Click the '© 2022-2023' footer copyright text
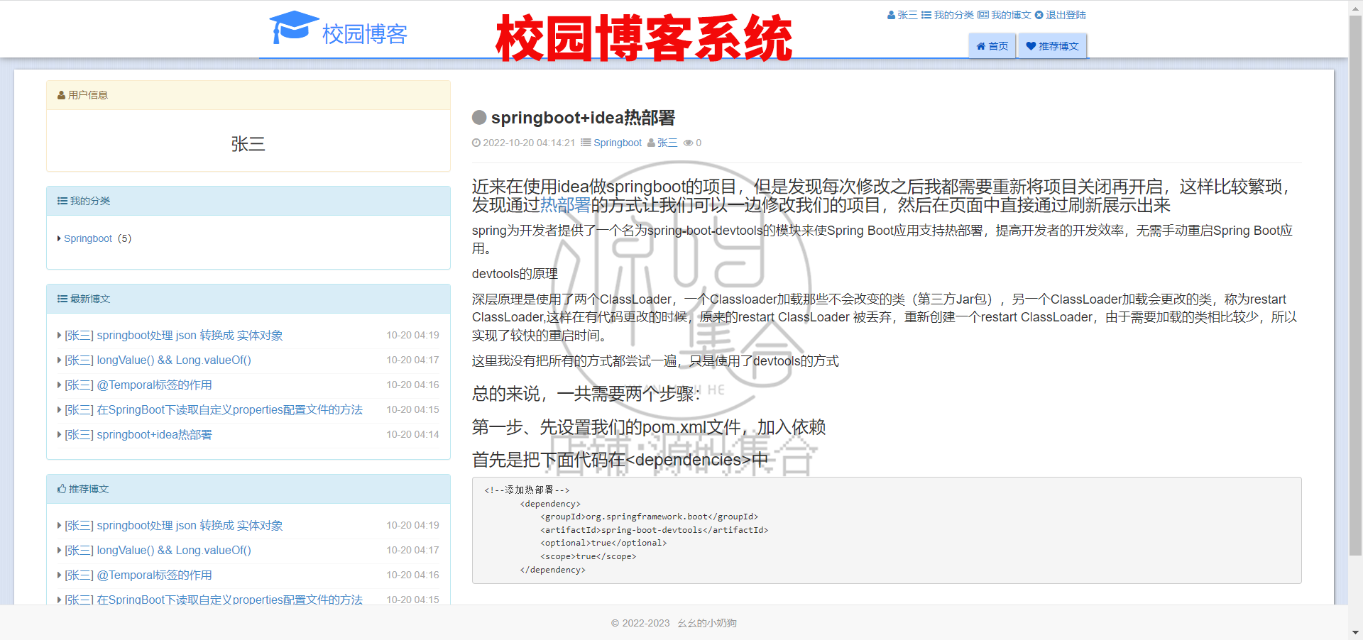The width and height of the screenshot is (1363, 640). (640, 623)
